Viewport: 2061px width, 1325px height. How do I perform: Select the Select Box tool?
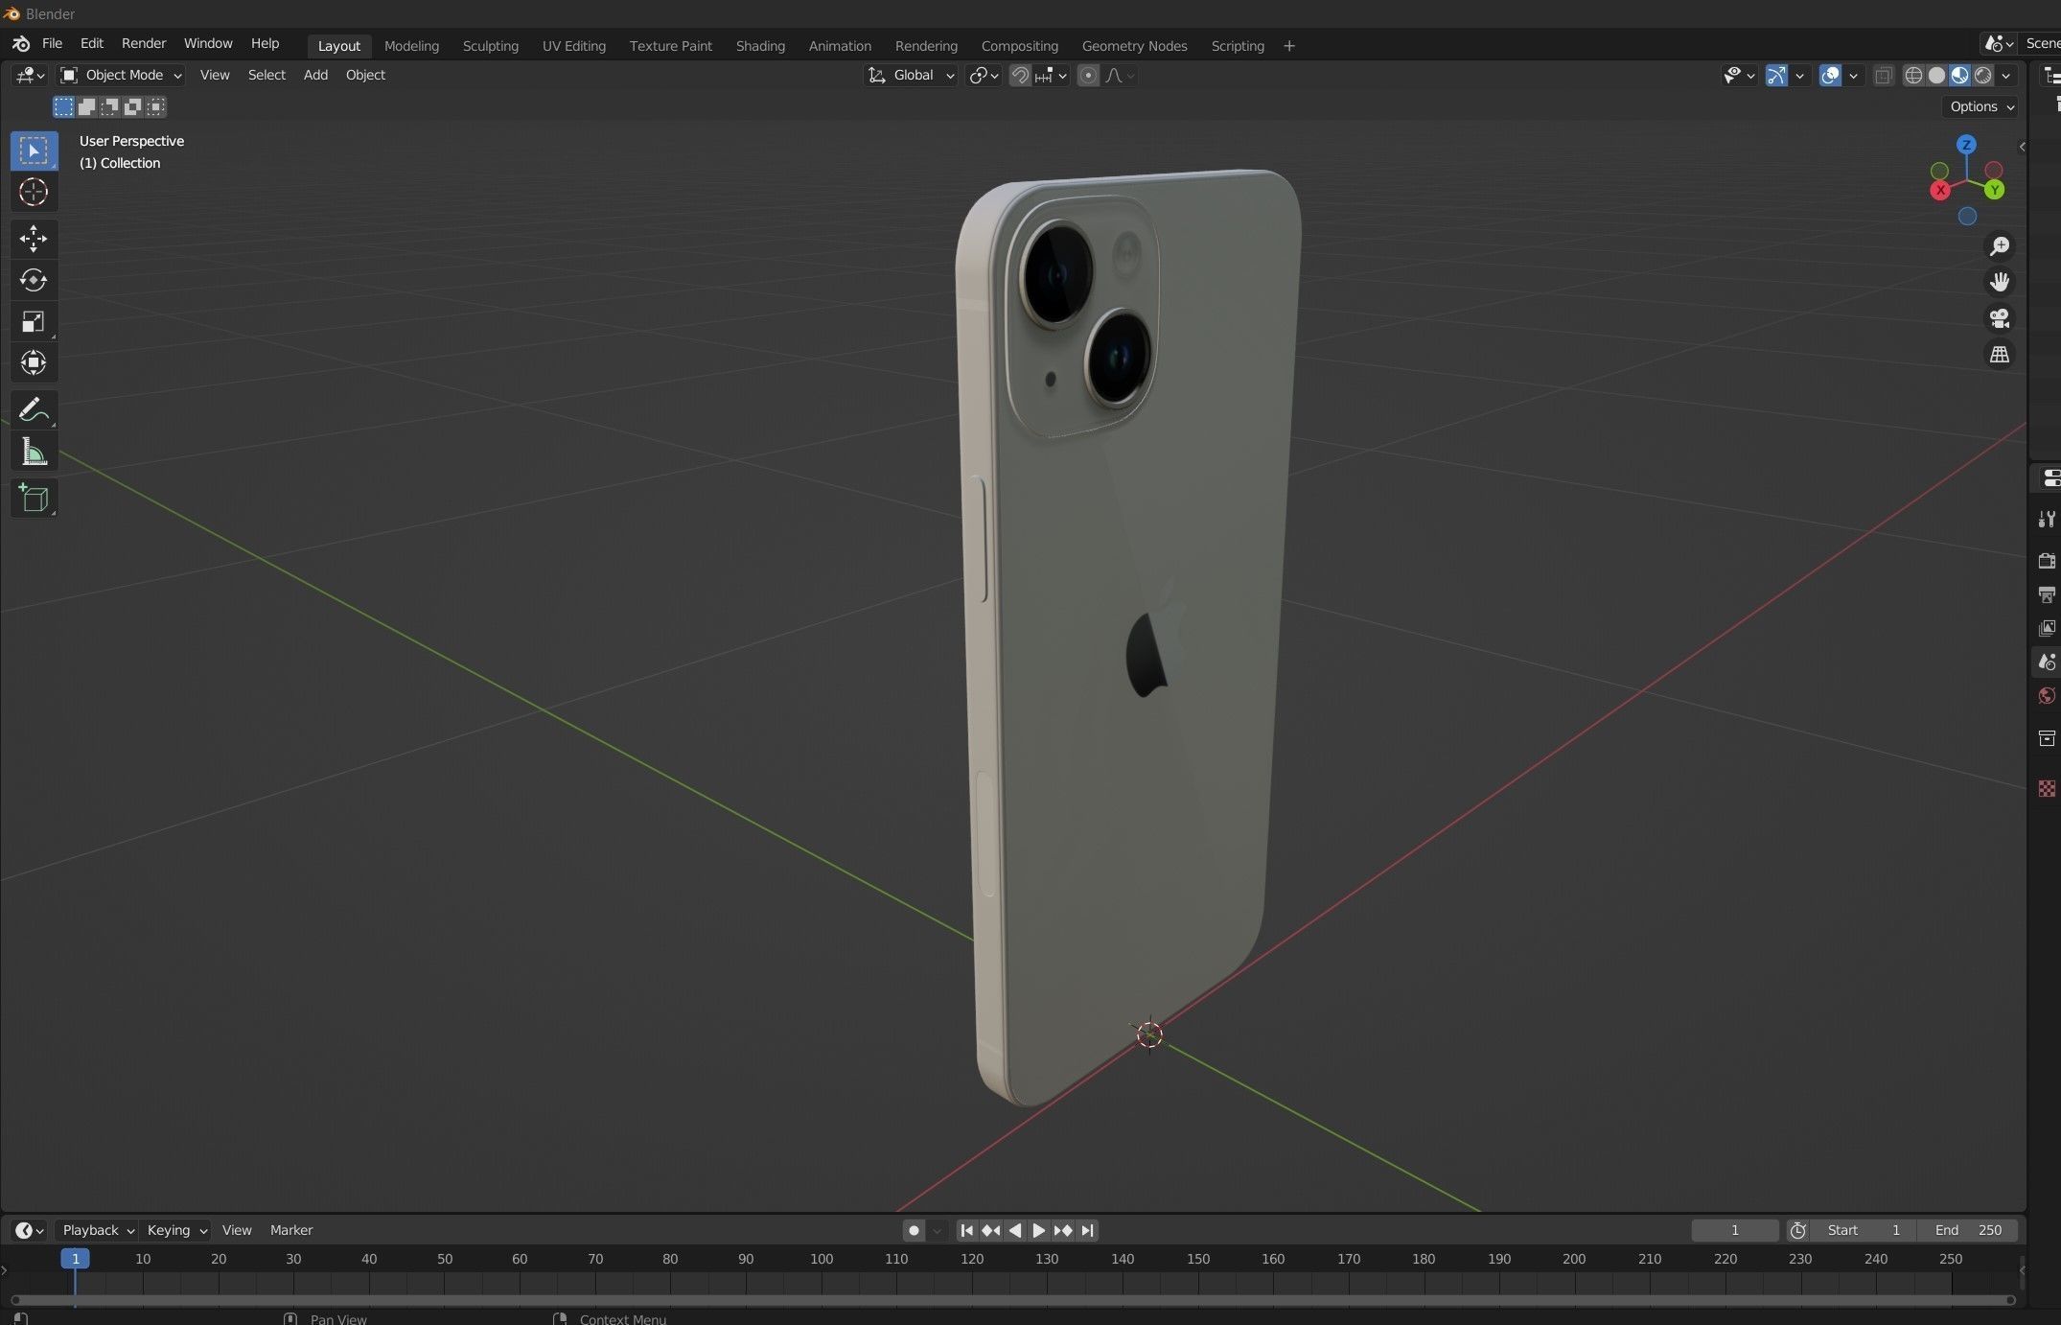34,151
